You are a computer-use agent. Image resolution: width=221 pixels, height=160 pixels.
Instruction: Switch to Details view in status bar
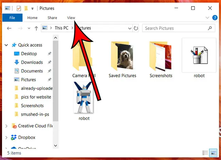(x=205, y=153)
